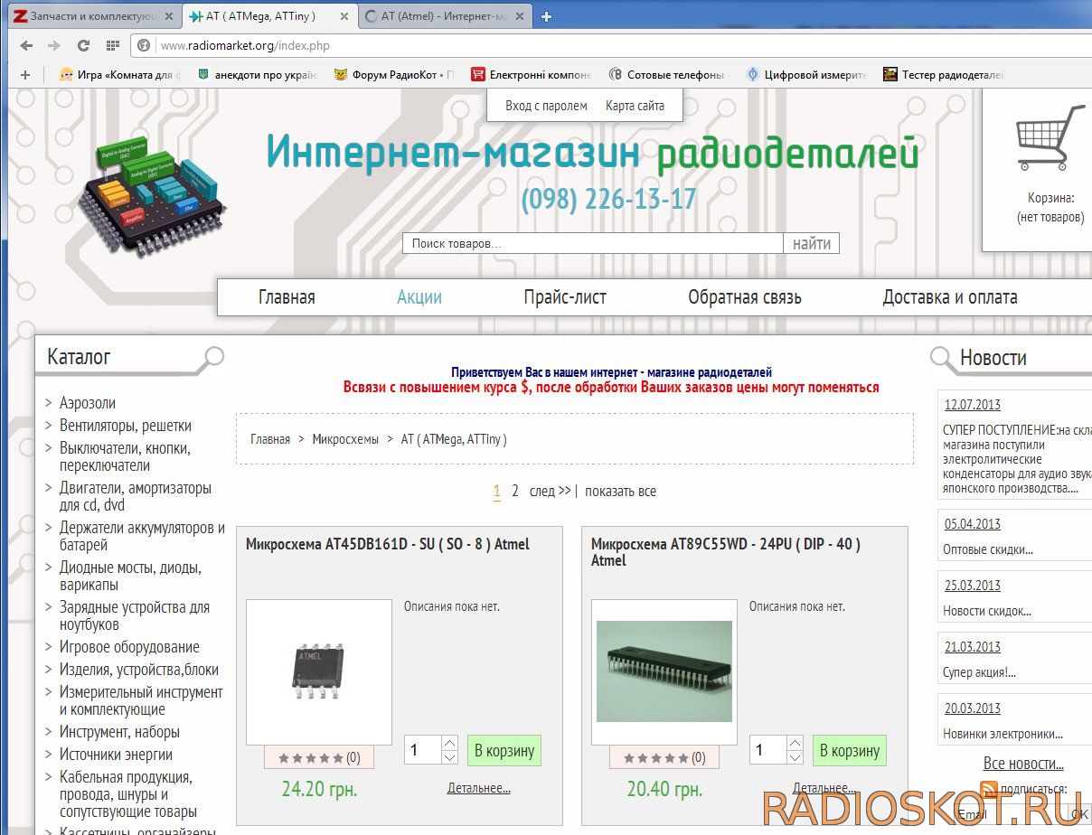Viewport: 1092px width, 835px height.
Task: Open the 12.07.2013 news entry
Action: pyautogui.click(x=973, y=405)
